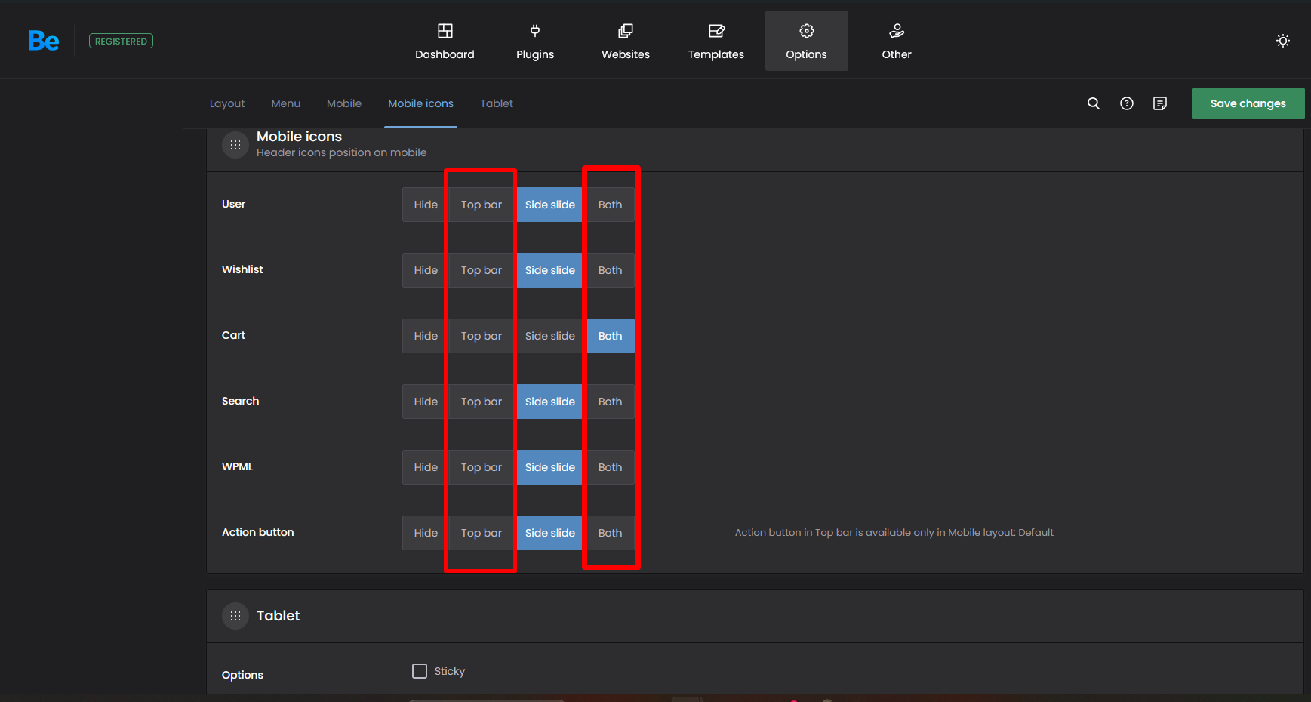This screenshot has height=702, width=1311.
Task: Enable the Sticky checkbox
Action: coord(420,671)
